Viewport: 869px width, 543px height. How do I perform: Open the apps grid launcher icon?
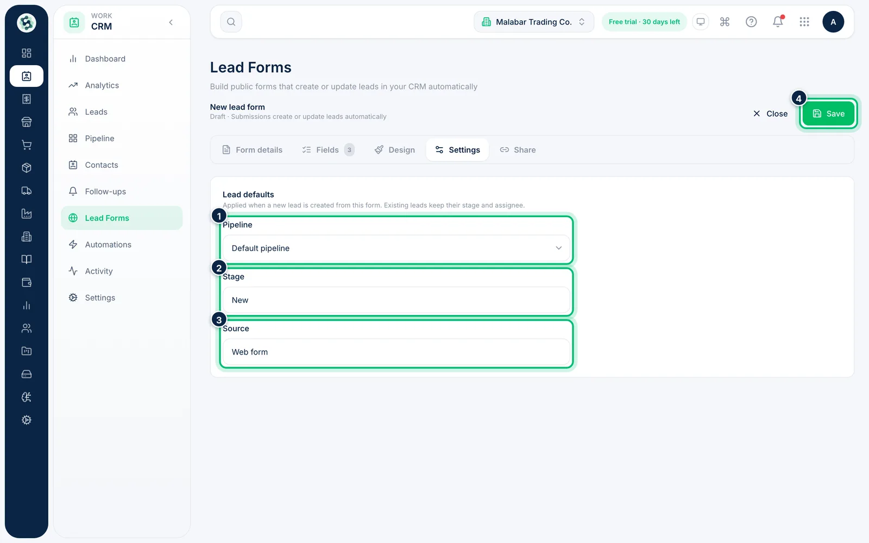[x=804, y=22]
